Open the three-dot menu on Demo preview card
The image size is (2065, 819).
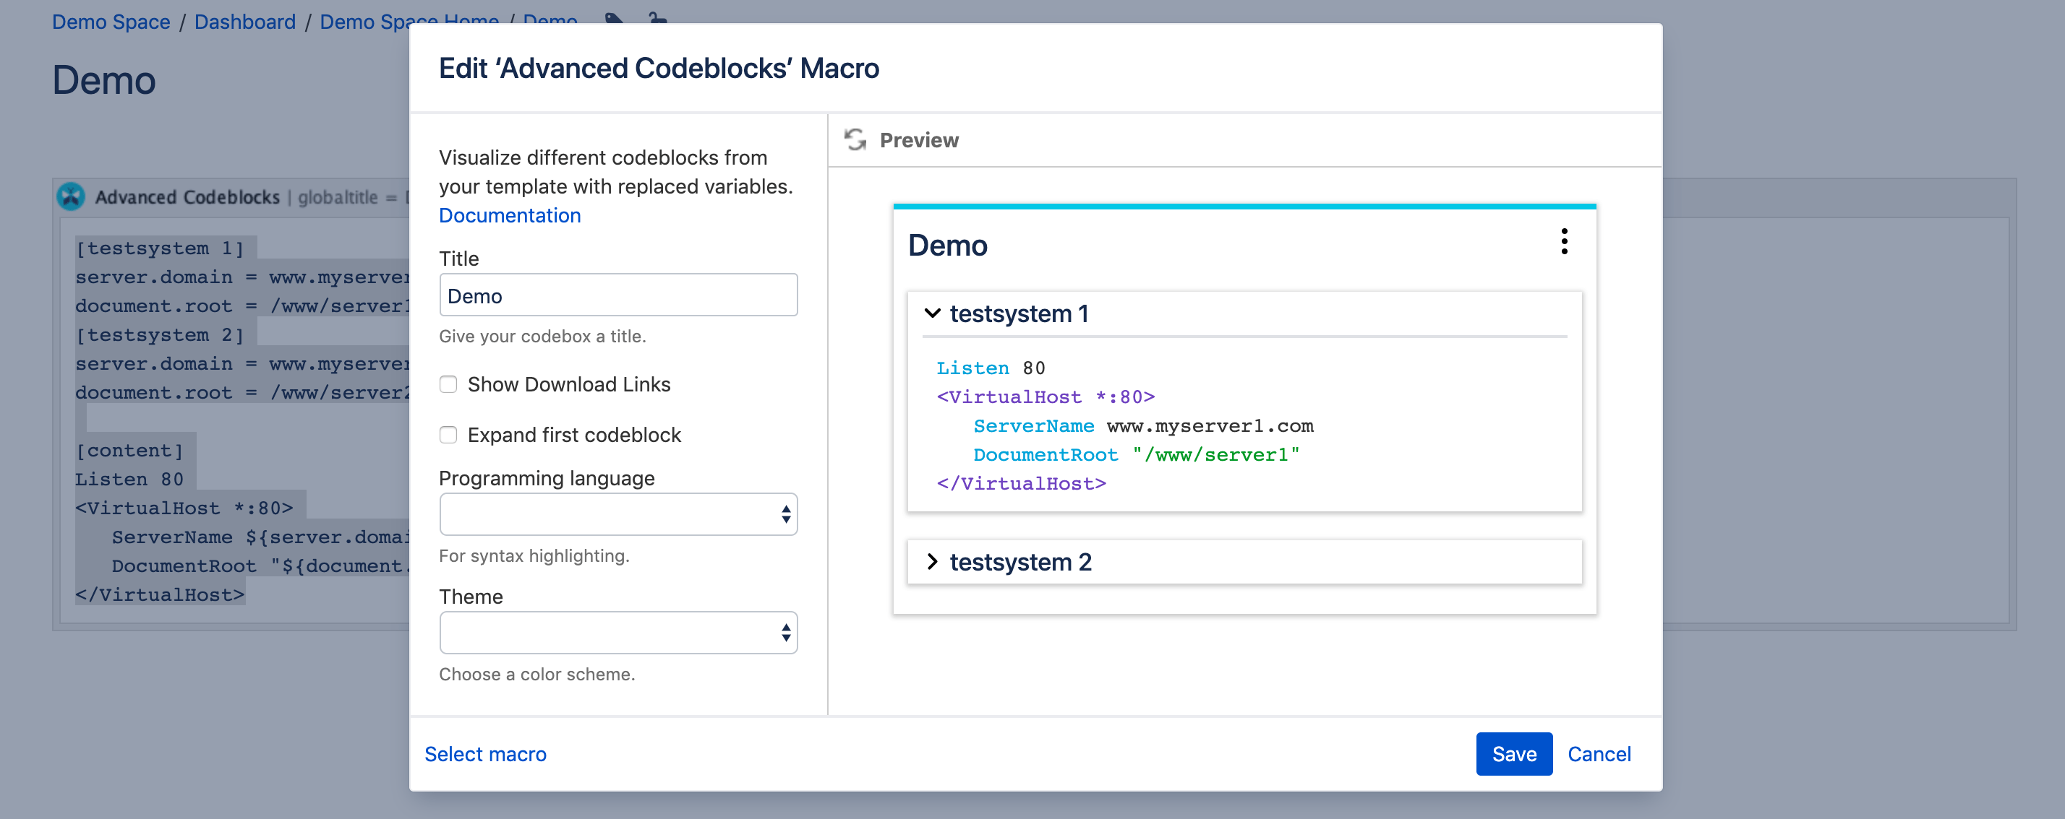point(1563,242)
